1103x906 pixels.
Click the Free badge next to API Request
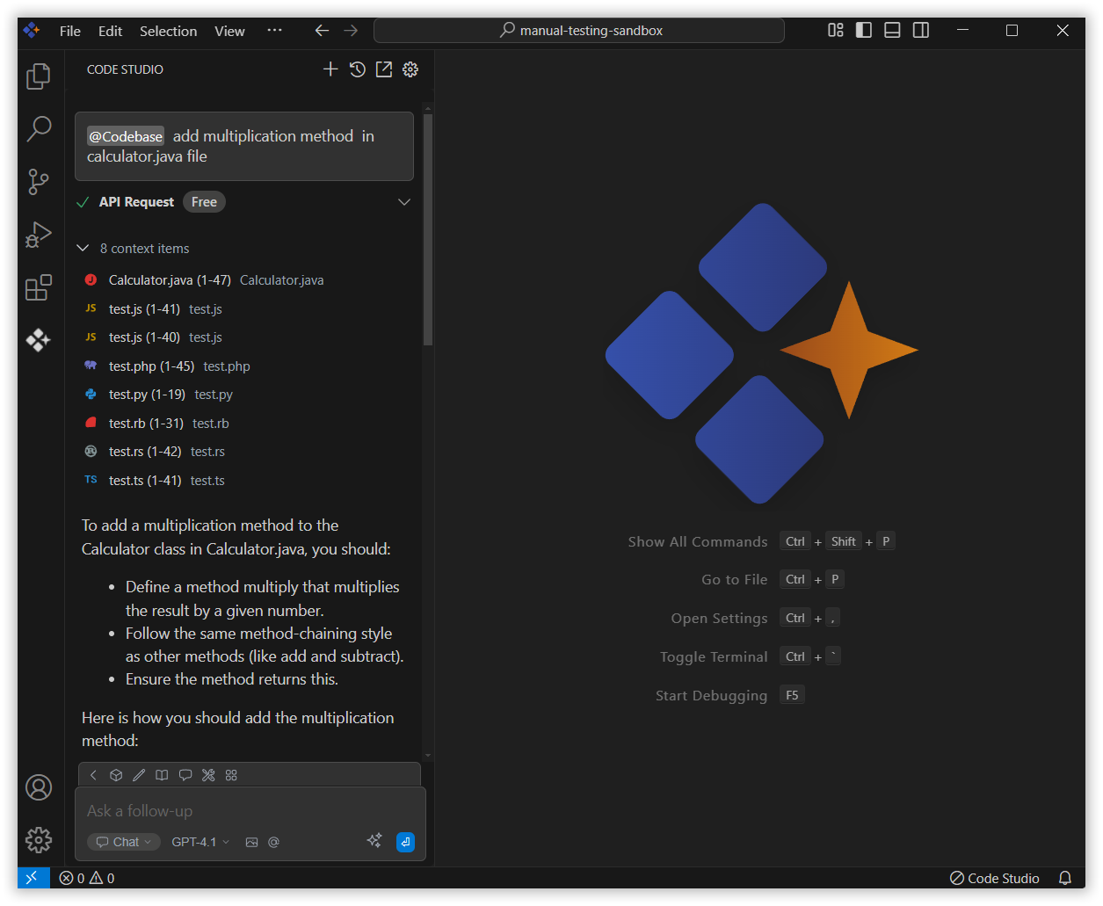coord(204,202)
